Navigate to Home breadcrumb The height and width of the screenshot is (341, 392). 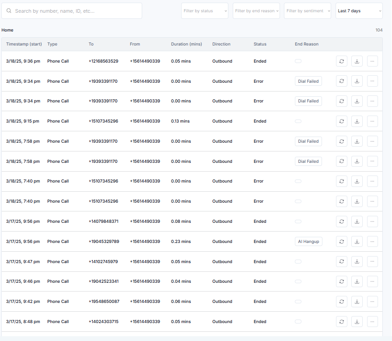pyautogui.click(x=7, y=30)
